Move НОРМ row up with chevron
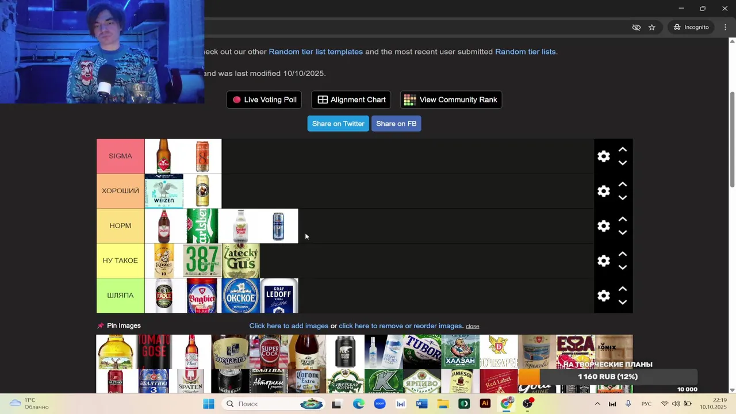 622,219
